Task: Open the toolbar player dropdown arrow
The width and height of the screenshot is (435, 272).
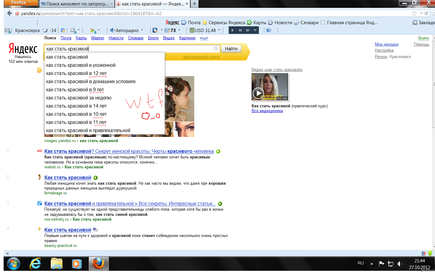Action: tap(255, 30)
